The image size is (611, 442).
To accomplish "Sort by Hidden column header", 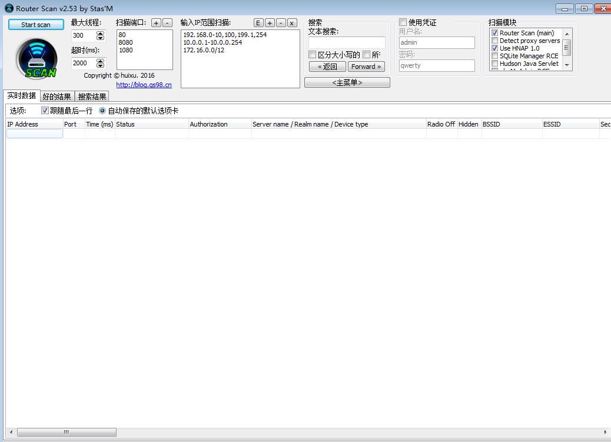I will click(469, 124).
